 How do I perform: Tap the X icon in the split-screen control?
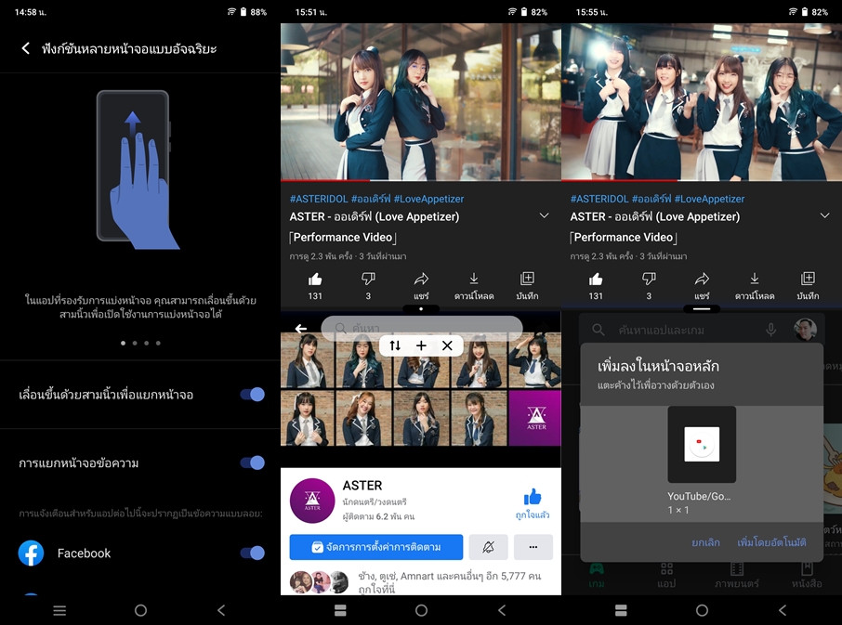pyautogui.click(x=447, y=345)
